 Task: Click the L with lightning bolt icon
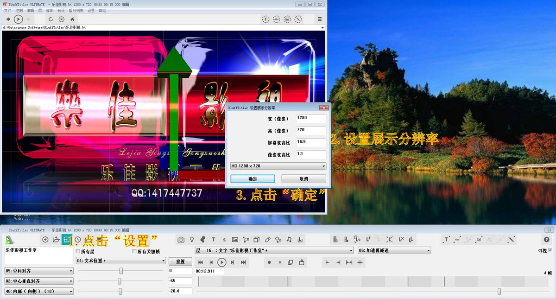click(368, 239)
